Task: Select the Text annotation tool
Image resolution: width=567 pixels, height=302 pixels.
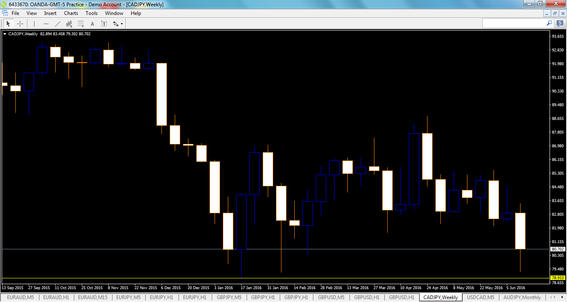Action: pos(92,24)
